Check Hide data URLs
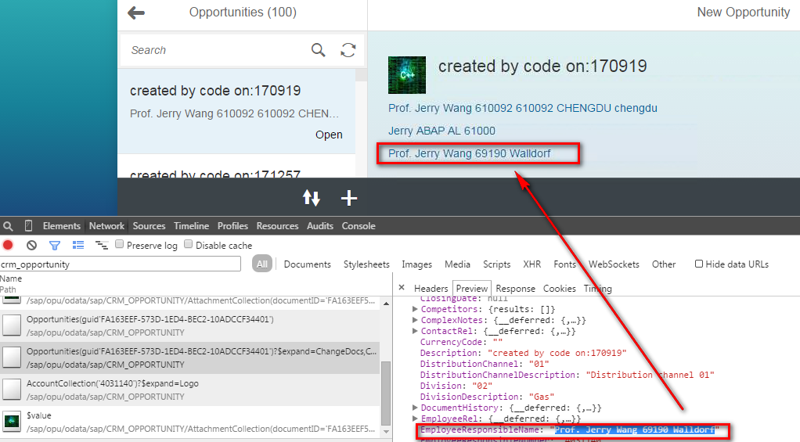This screenshot has height=442, width=800. click(699, 264)
